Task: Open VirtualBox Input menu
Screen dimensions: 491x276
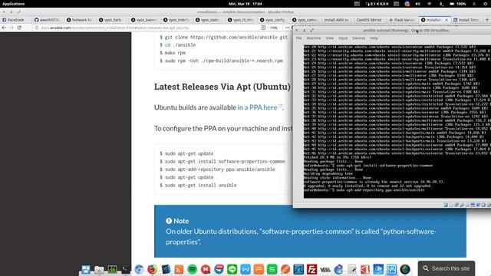Action: coord(343,38)
